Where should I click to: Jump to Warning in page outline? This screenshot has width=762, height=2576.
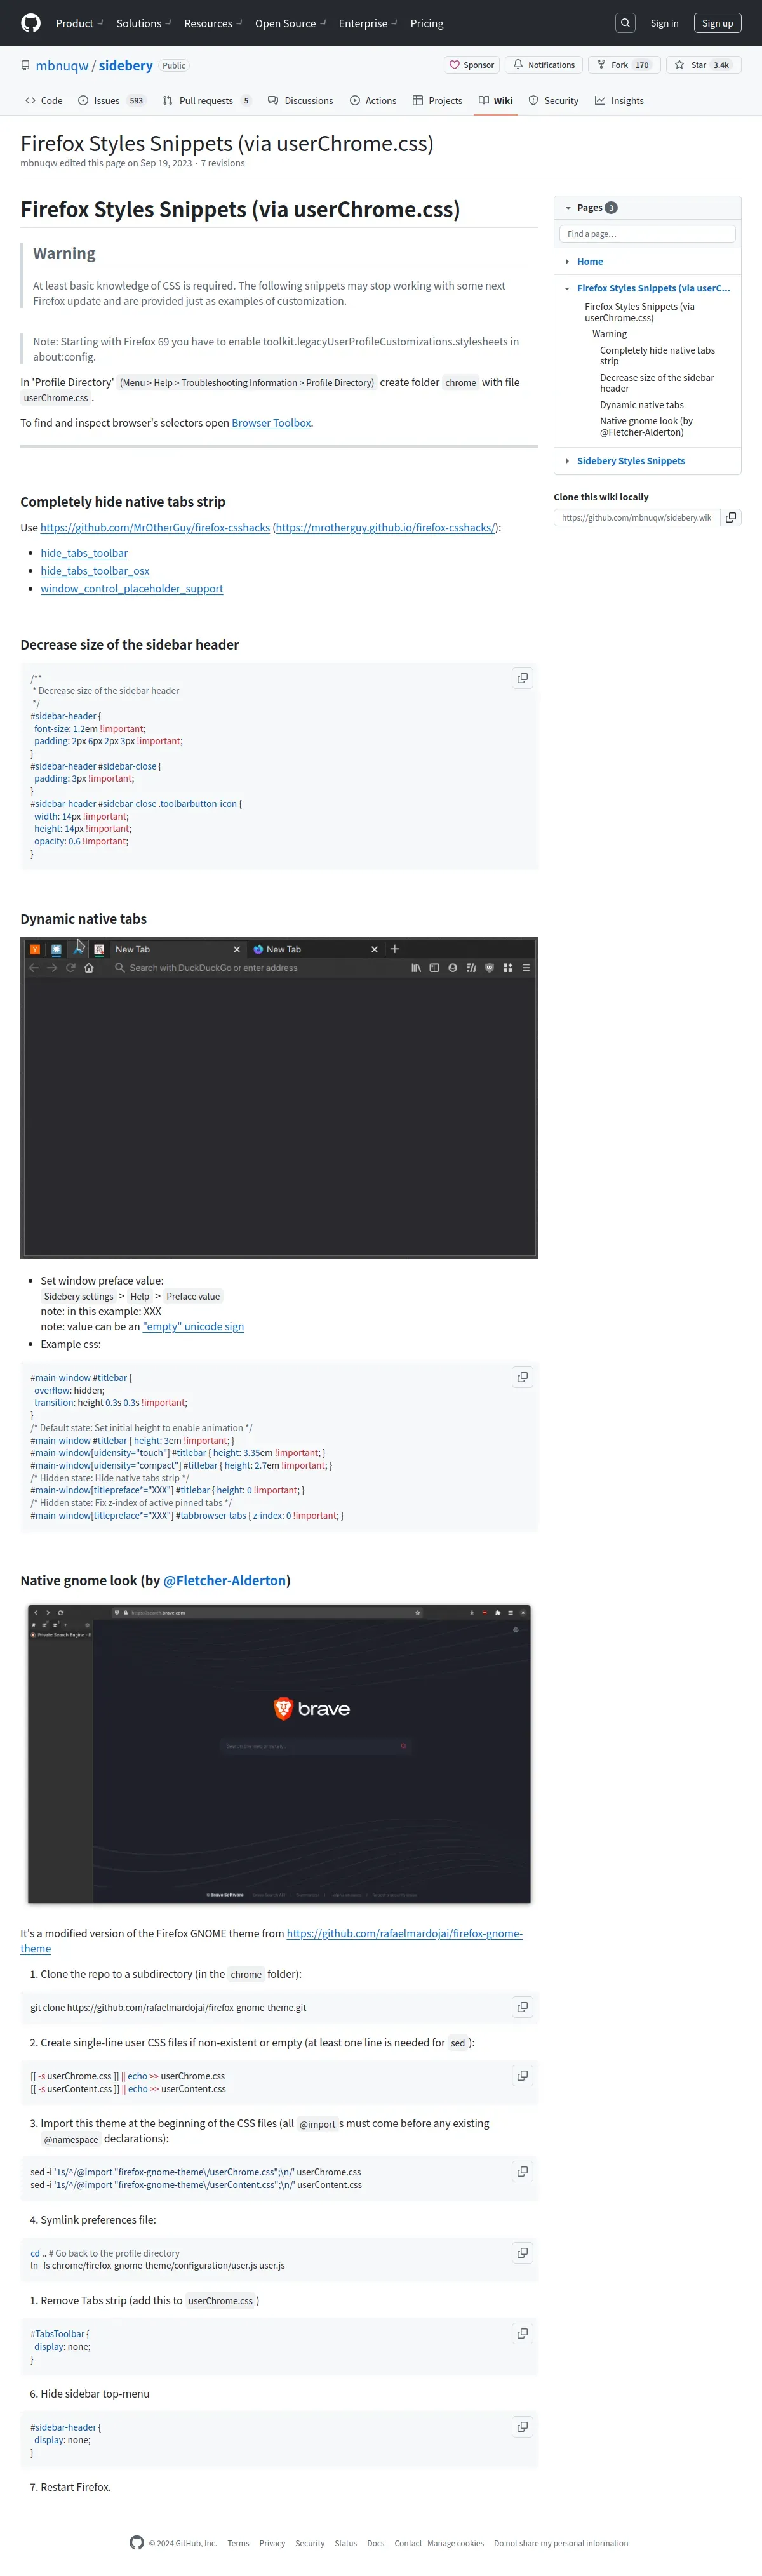[x=609, y=334]
